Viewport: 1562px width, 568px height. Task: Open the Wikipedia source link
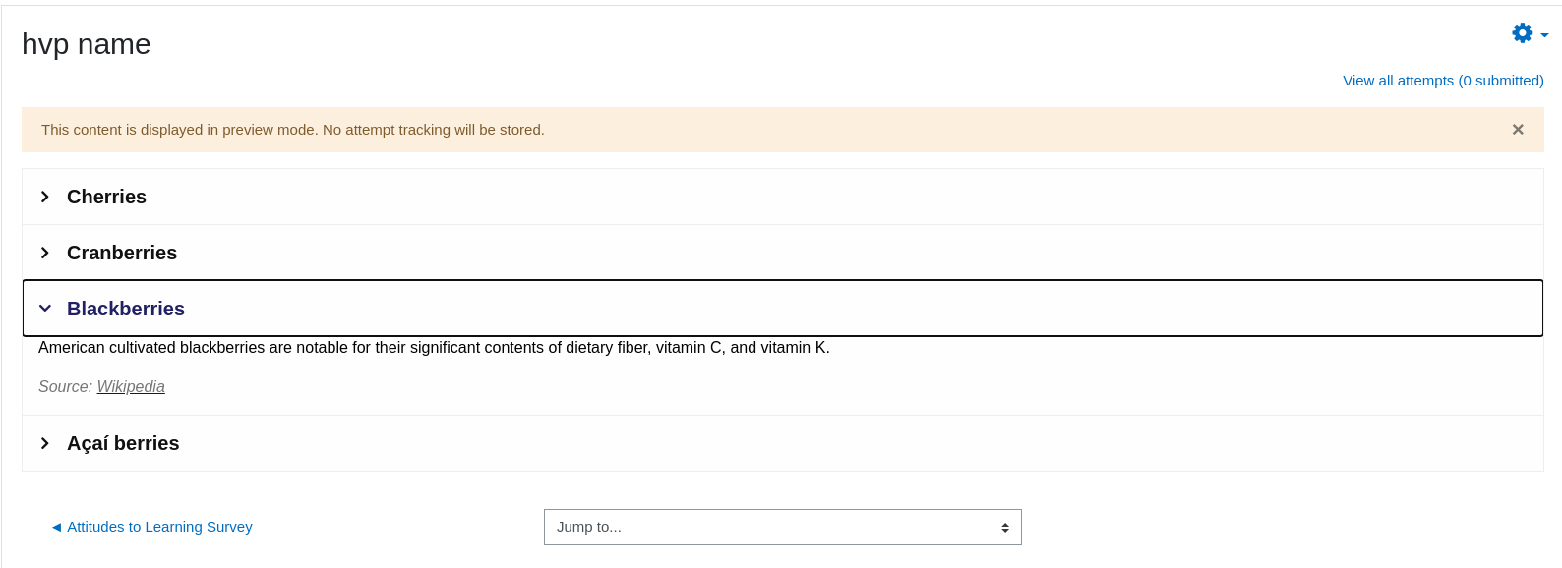click(131, 387)
